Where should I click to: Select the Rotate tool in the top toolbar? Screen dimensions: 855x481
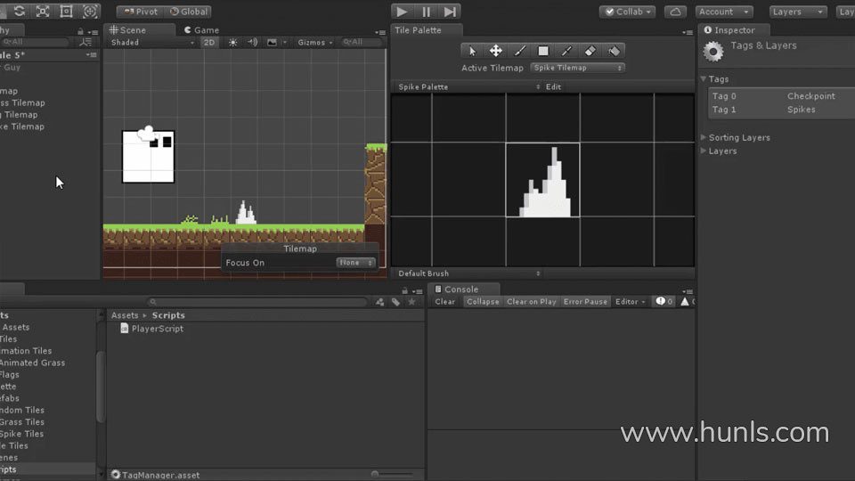(19, 11)
